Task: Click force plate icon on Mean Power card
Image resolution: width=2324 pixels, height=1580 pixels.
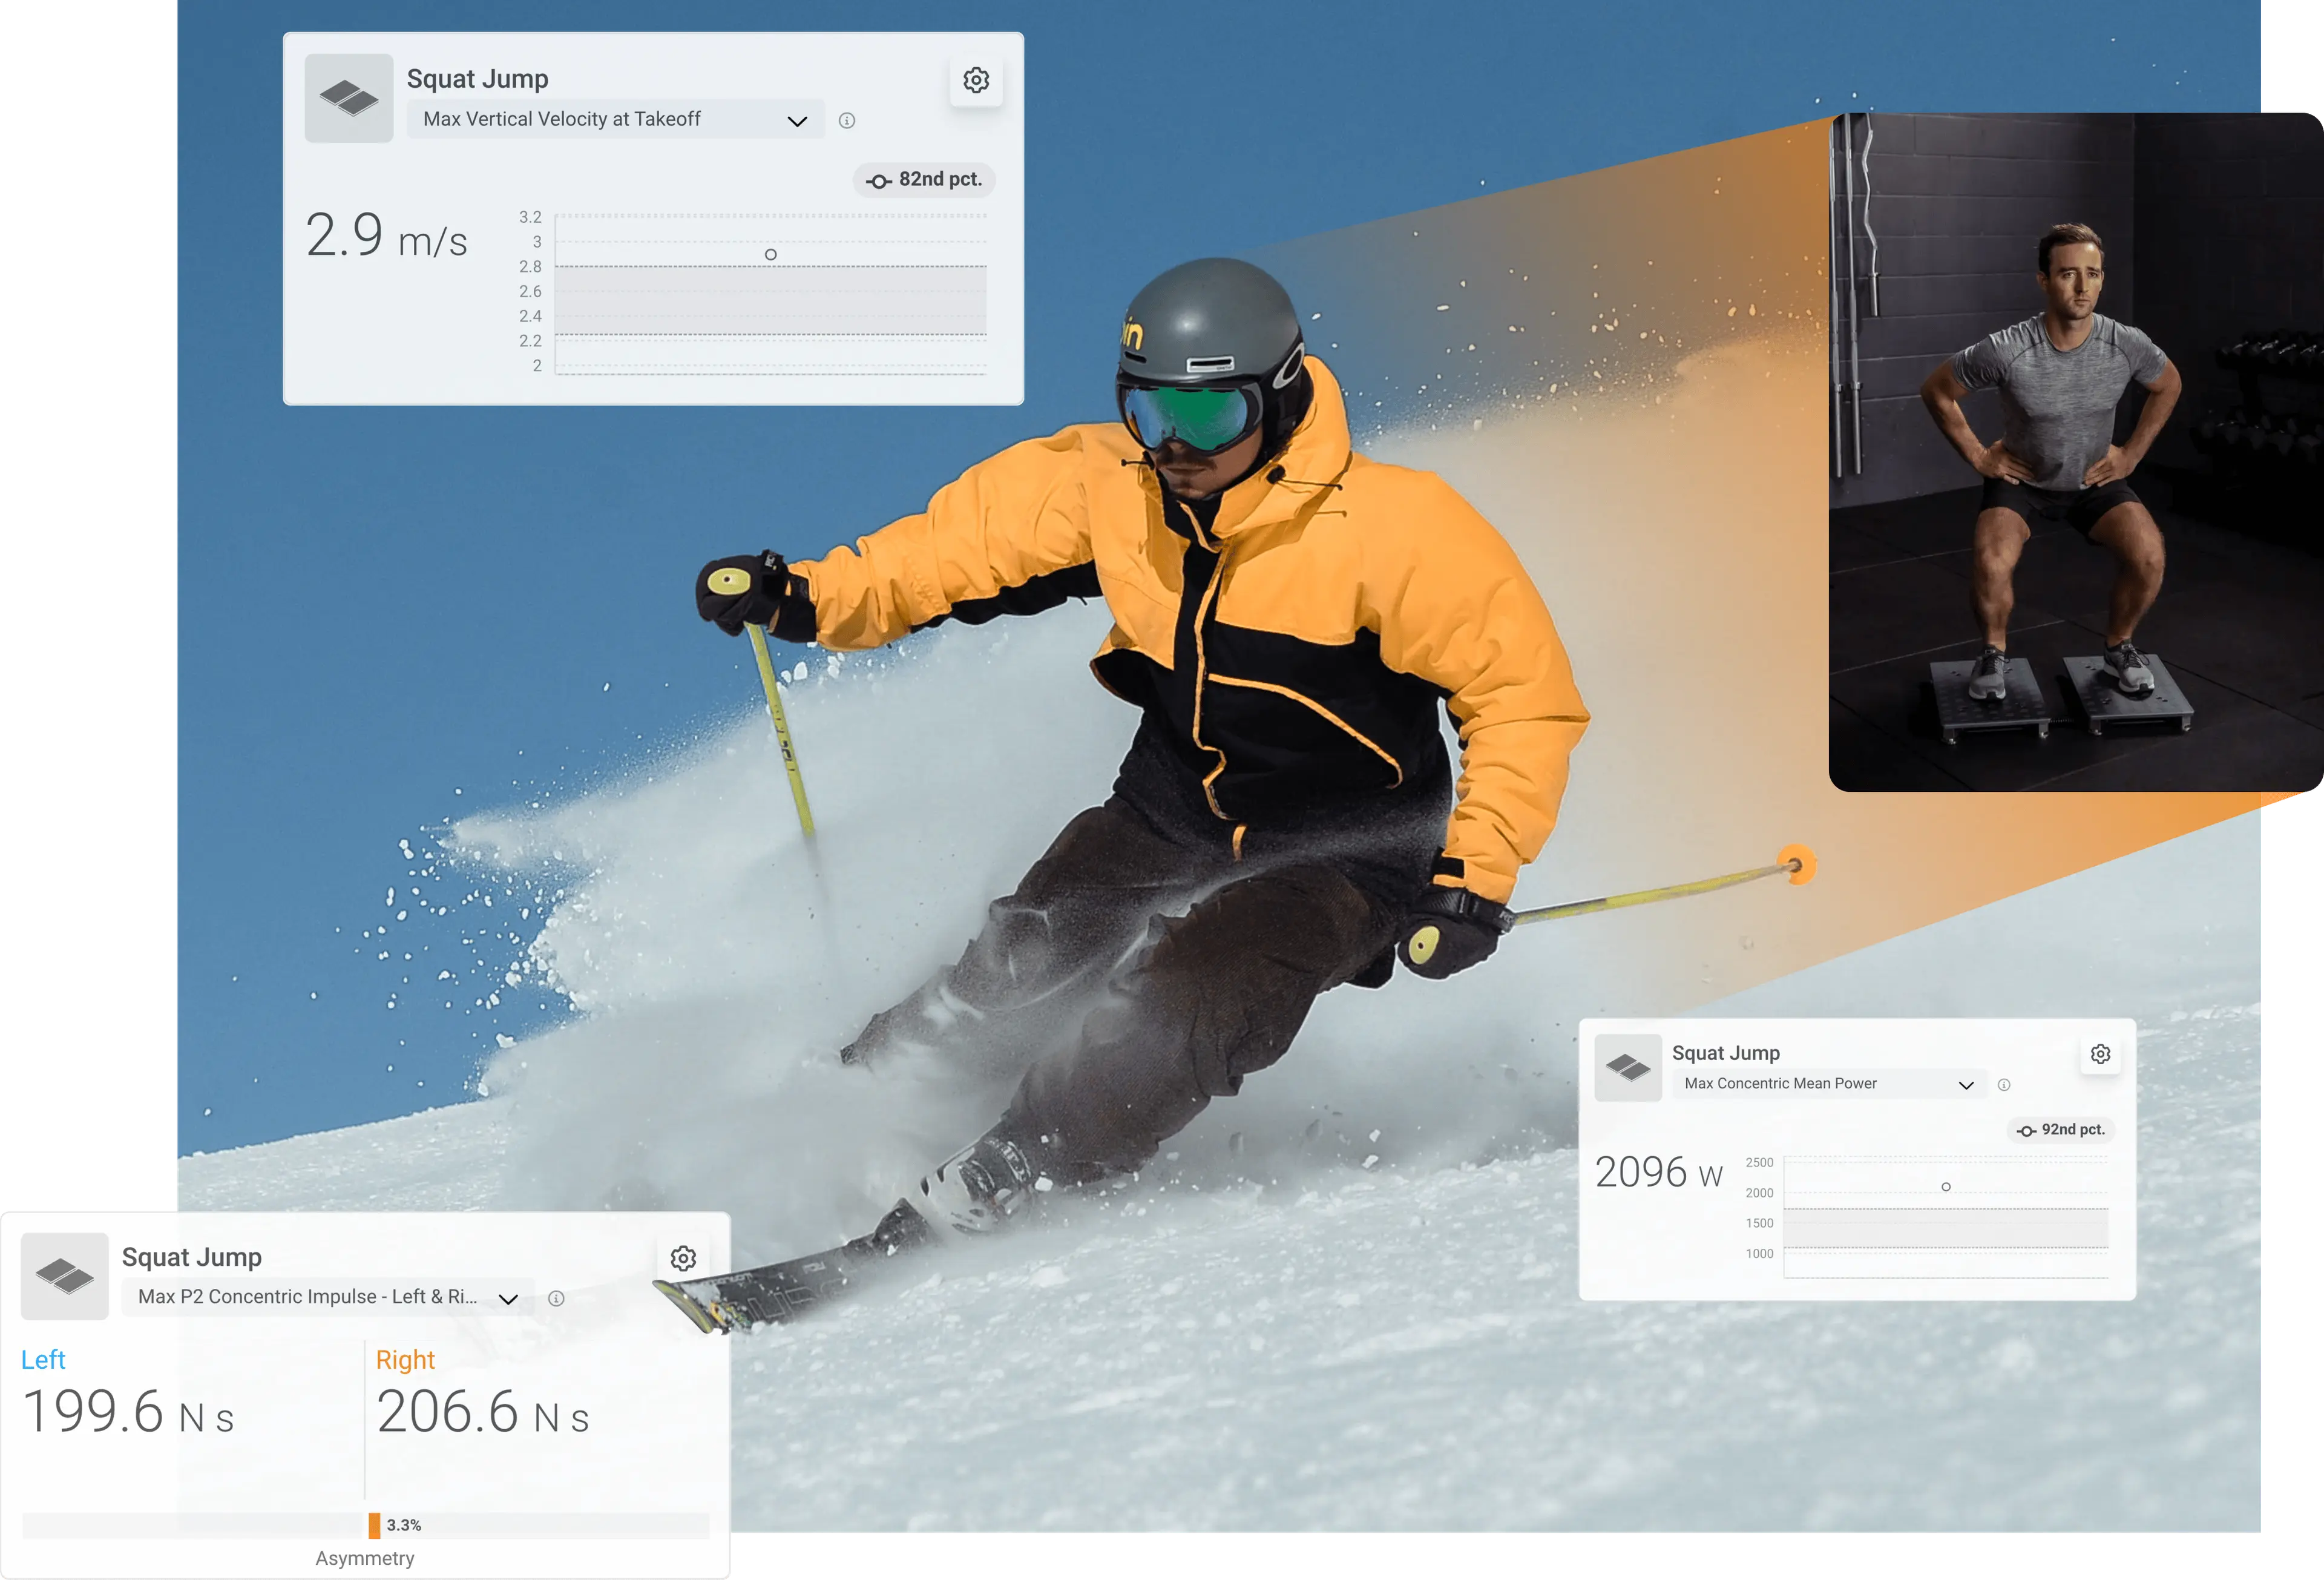Action: (1628, 1068)
